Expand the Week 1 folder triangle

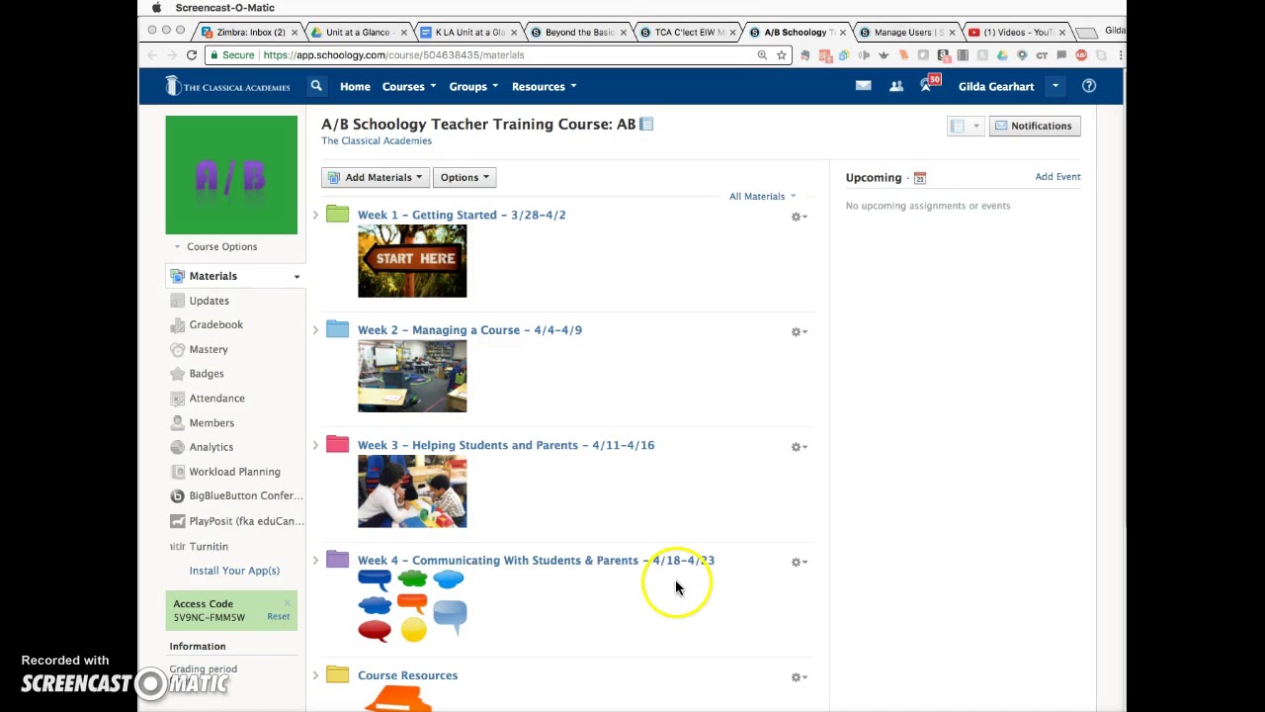(315, 215)
